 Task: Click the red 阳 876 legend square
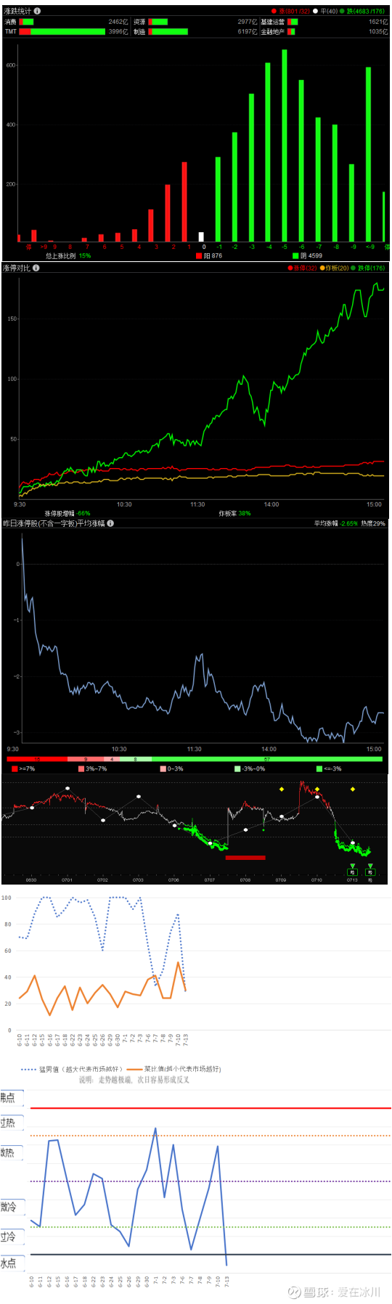(199, 255)
